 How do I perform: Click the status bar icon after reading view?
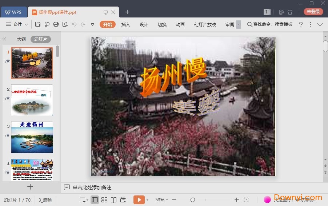pyautogui.click(x=123, y=200)
